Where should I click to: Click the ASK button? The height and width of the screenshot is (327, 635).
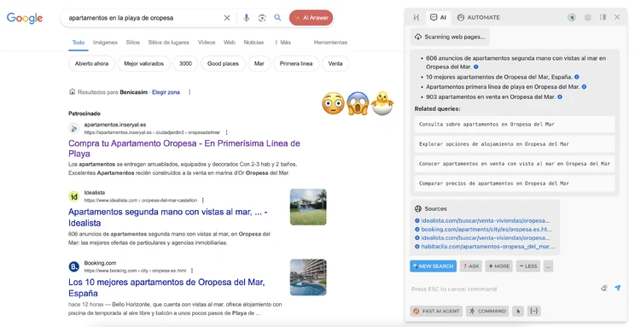tap(470, 266)
